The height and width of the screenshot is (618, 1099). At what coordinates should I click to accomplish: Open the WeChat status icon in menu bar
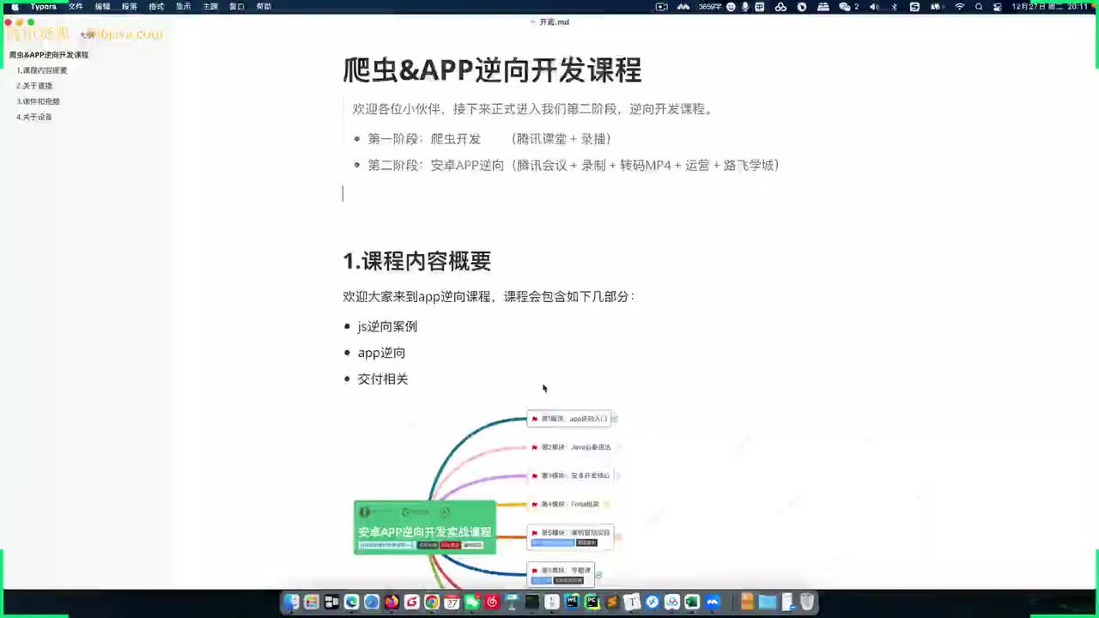pos(845,6)
